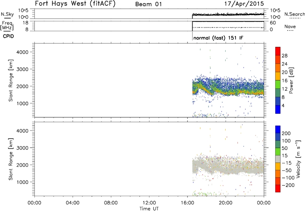Pick the gray ±15 velocity colorbar segment
This screenshot has width=305, height=211.
(x=278, y=159)
